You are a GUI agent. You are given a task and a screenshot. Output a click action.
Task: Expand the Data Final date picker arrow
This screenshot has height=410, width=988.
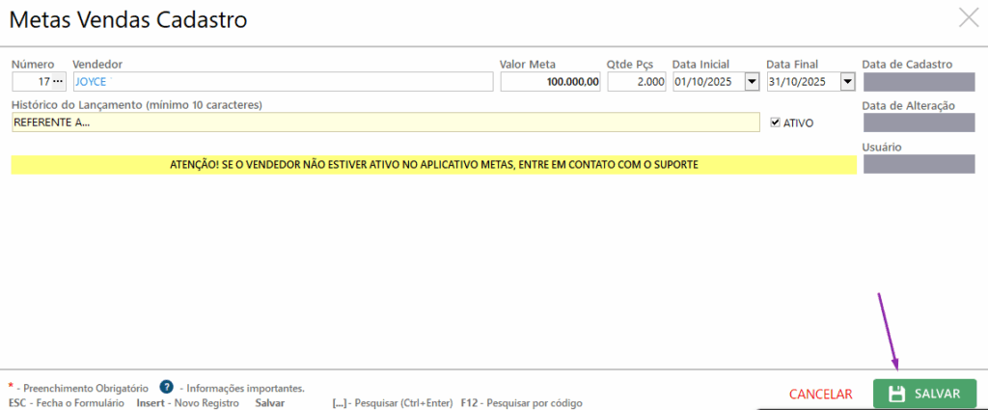click(x=847, y=82)
